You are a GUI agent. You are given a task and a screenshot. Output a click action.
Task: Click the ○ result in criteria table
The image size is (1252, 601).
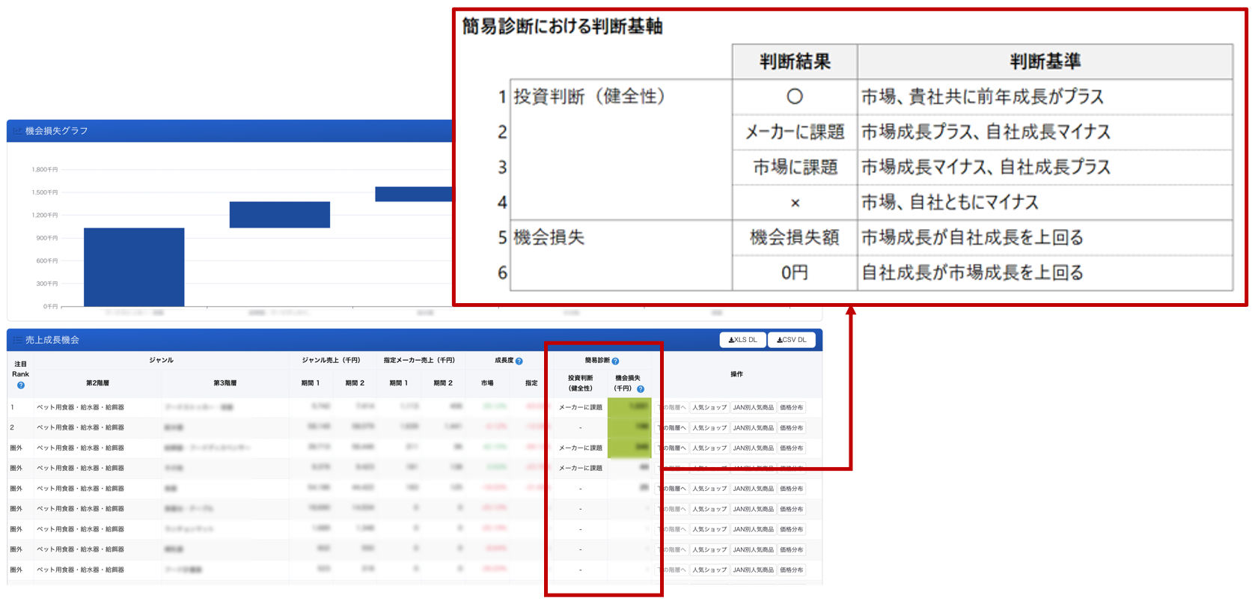(x=795, y=97)
